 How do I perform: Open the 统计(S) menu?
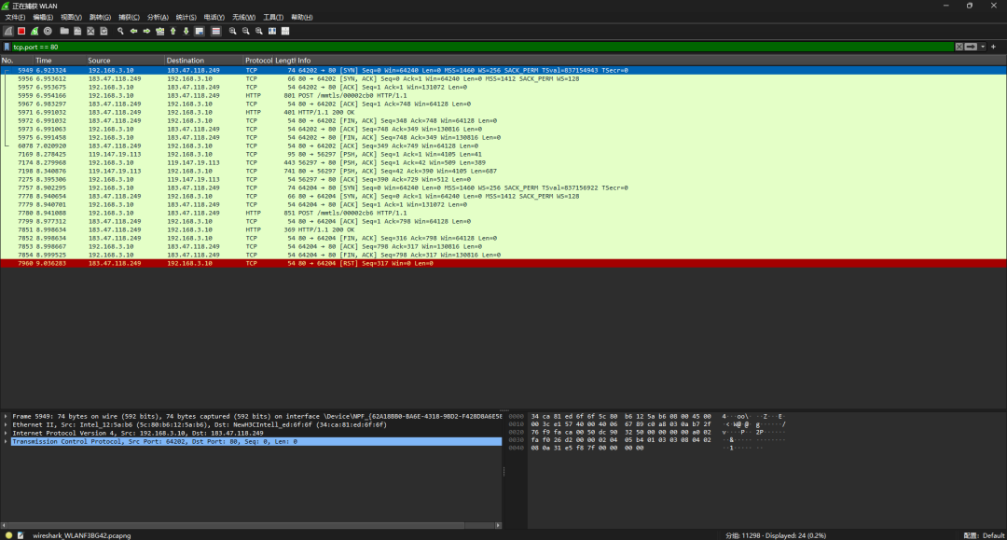pyautogui.click(x=185, y=17)
